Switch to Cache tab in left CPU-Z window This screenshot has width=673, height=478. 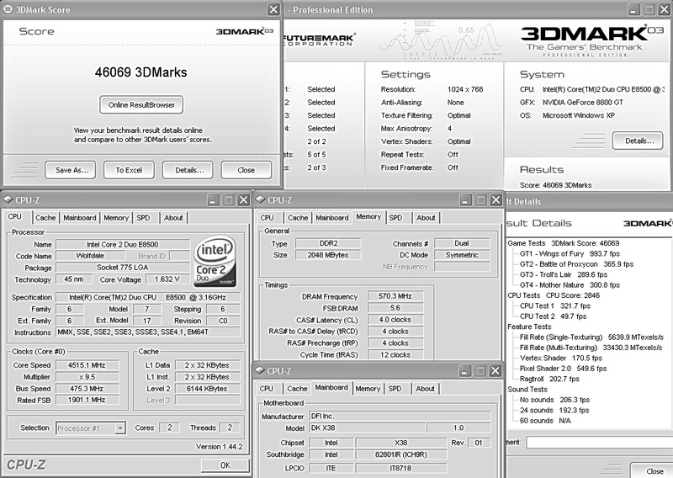pyautogui.click(x=45, y=218)
